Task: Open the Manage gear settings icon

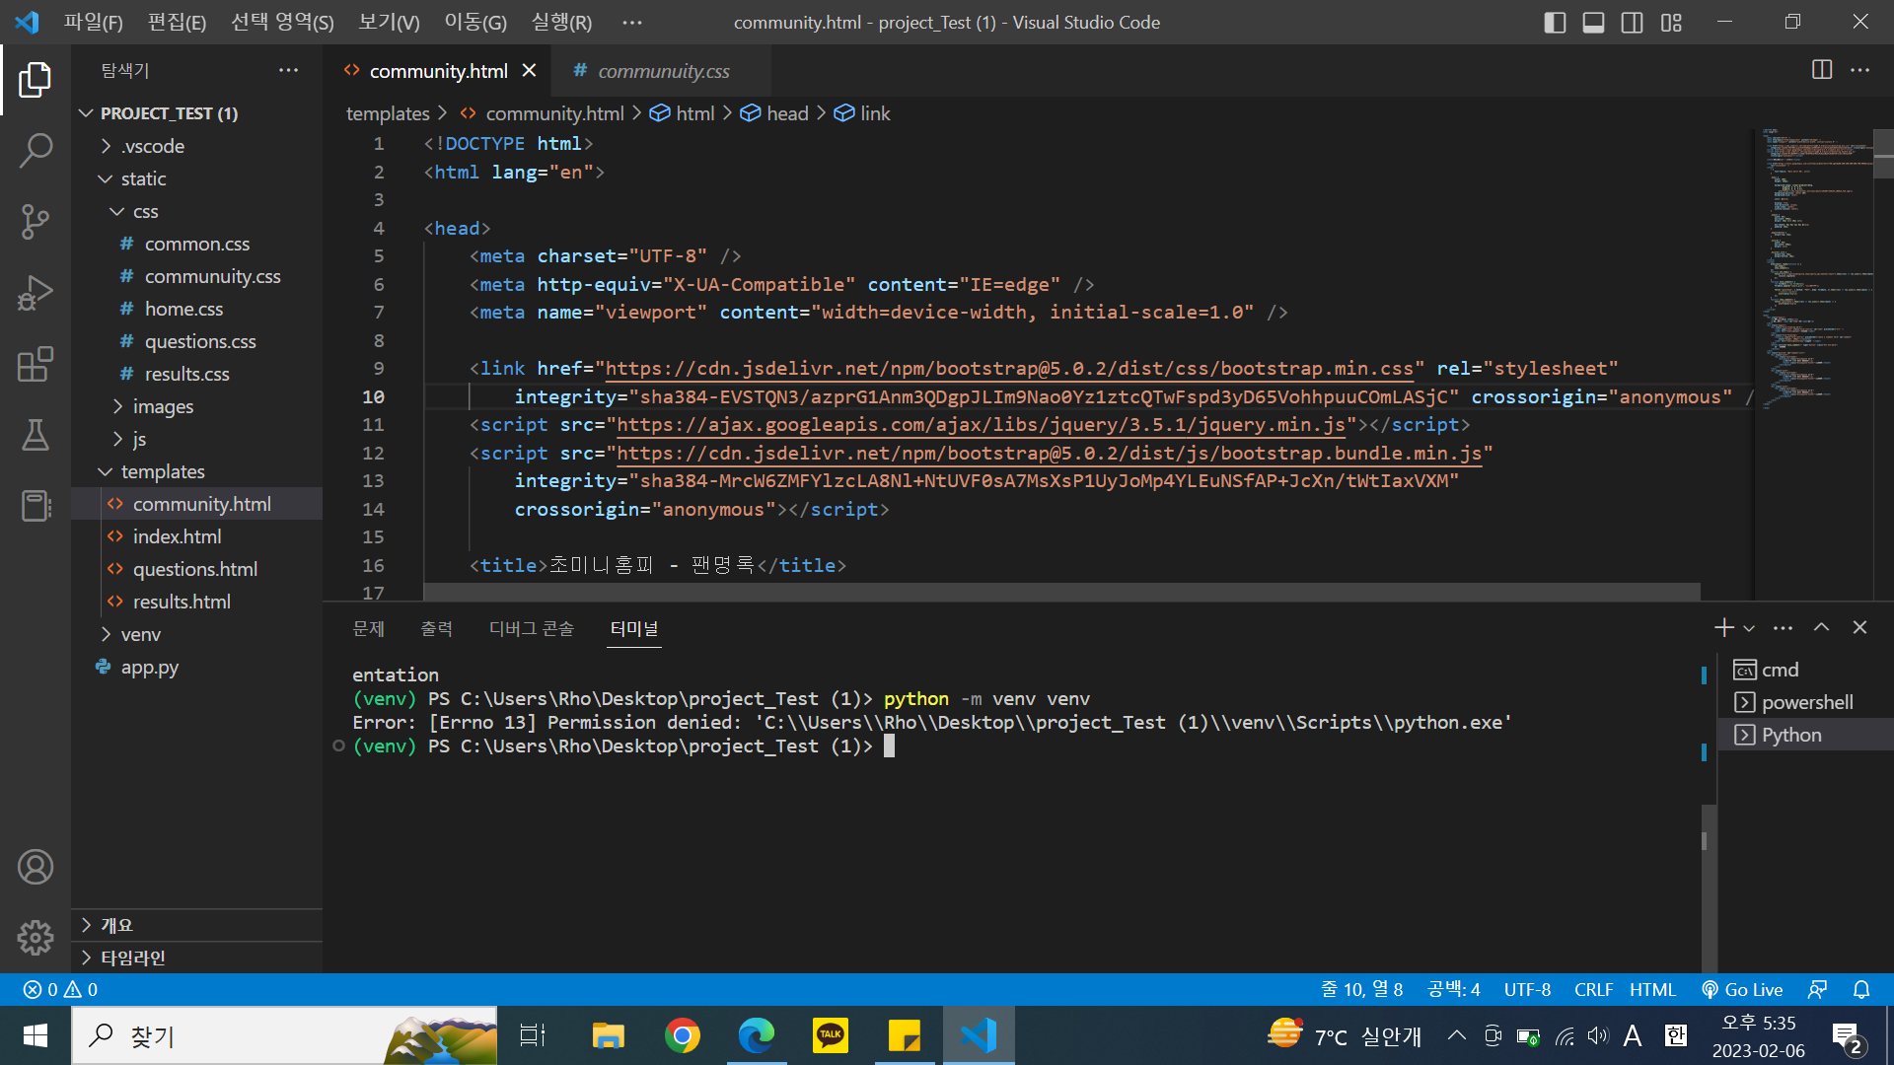Action: coord(36,938)
